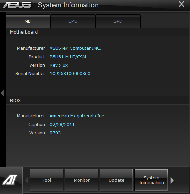Click the ASUS logo in title bar
This screenshot has width=190, height=194.
[x=17, y=5]
